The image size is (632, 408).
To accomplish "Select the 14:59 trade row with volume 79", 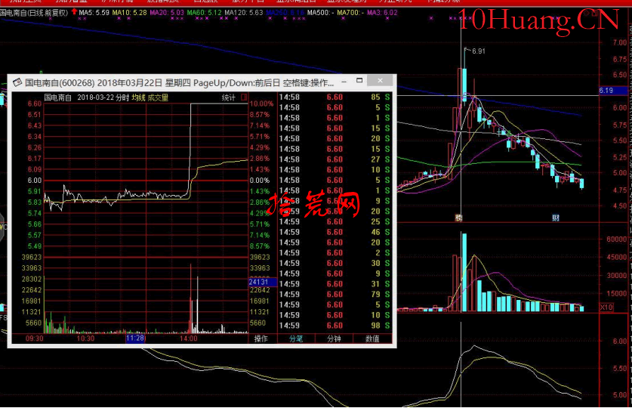I will (334, 295).
